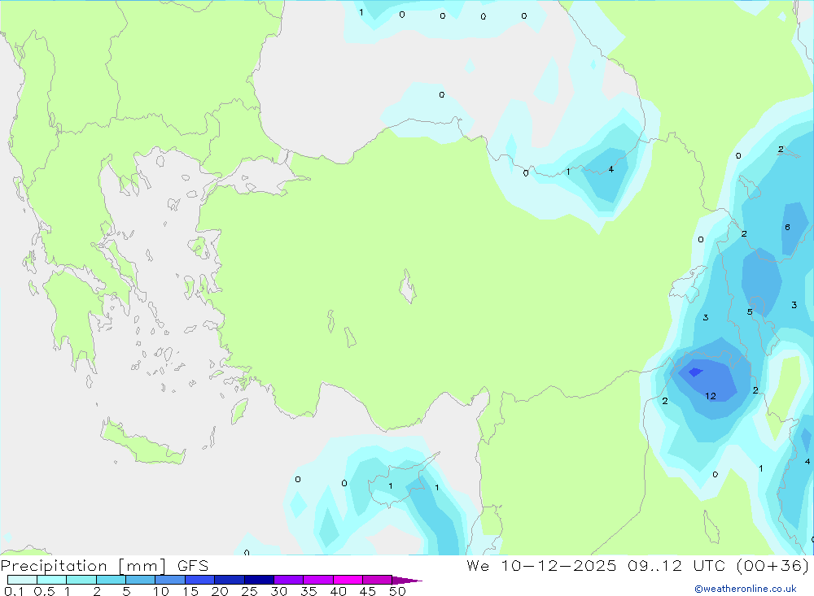Screen dimensions: 814x596
Task: Click the '10' legend scale label
Action: [161, 591]
